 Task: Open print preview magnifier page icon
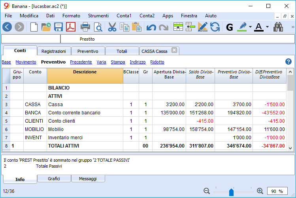click(x=98, y=27)
